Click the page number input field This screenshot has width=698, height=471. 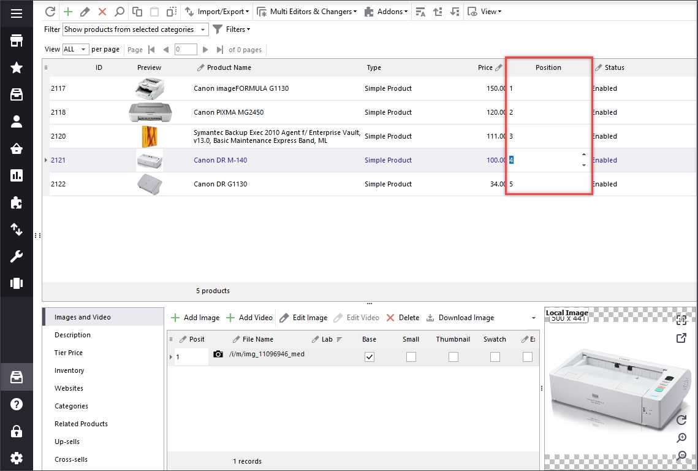pyautogui.click(x=186, y=50)
